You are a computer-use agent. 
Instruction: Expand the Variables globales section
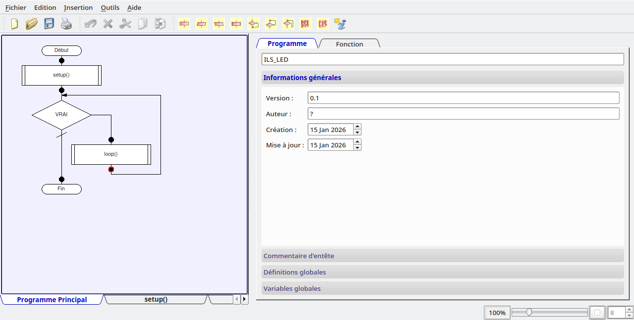click(442, 288)
